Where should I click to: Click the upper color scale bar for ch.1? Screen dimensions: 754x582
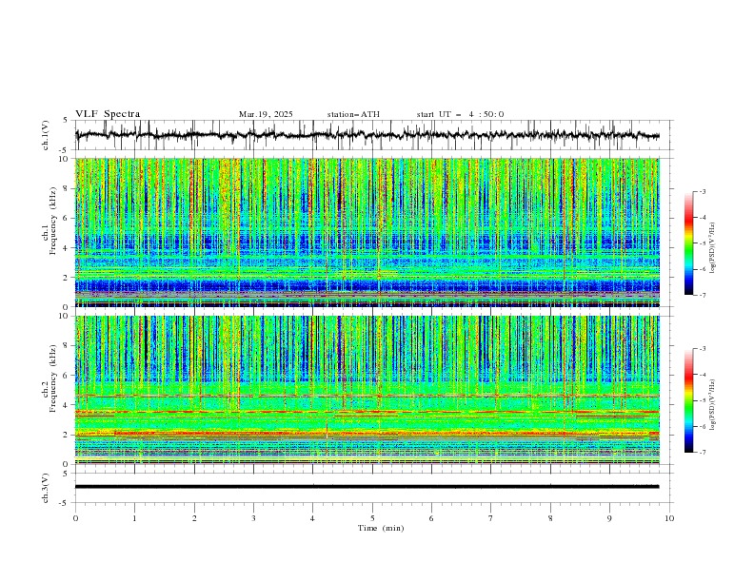click(688, 243)
